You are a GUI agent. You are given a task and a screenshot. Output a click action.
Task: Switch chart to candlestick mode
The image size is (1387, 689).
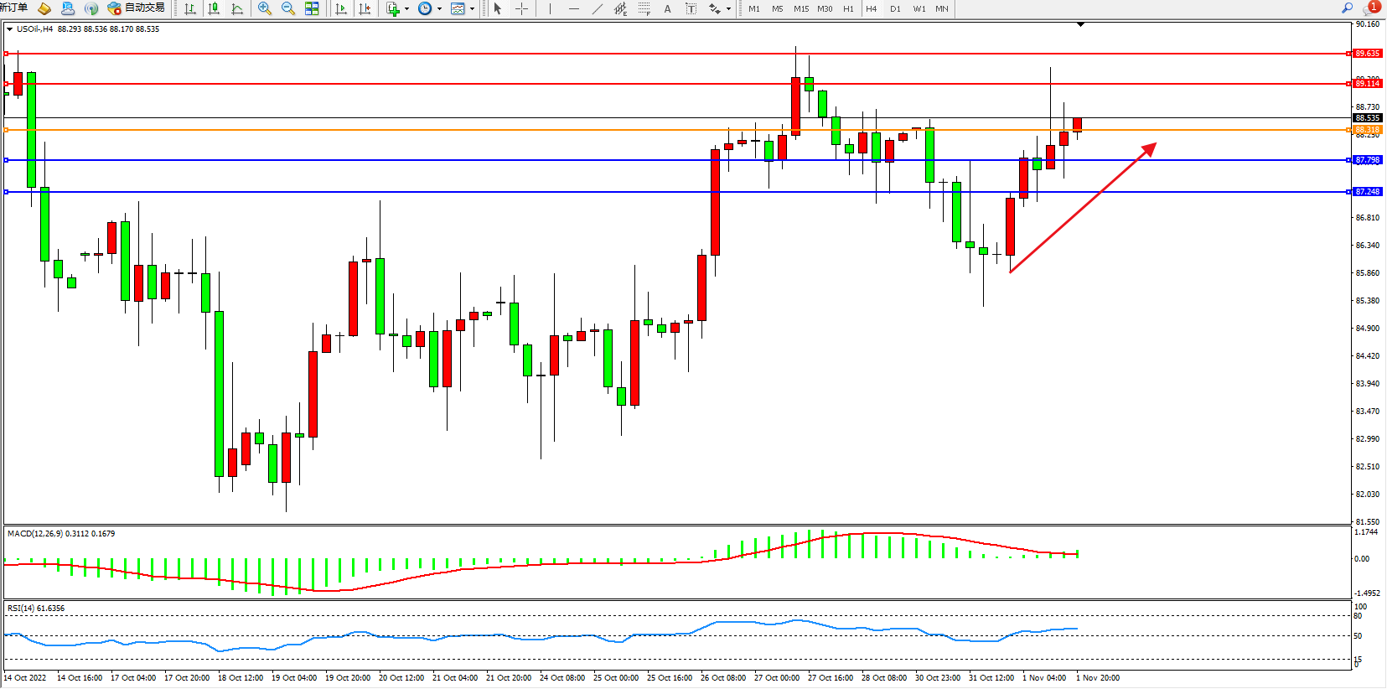coord(214,8)
